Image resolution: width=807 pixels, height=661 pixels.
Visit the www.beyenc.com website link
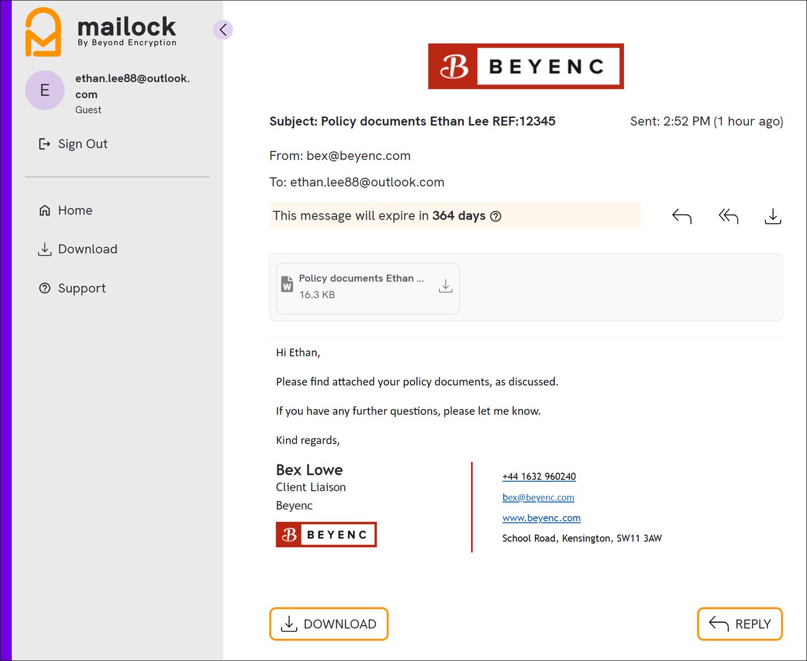tap(541, 518)
